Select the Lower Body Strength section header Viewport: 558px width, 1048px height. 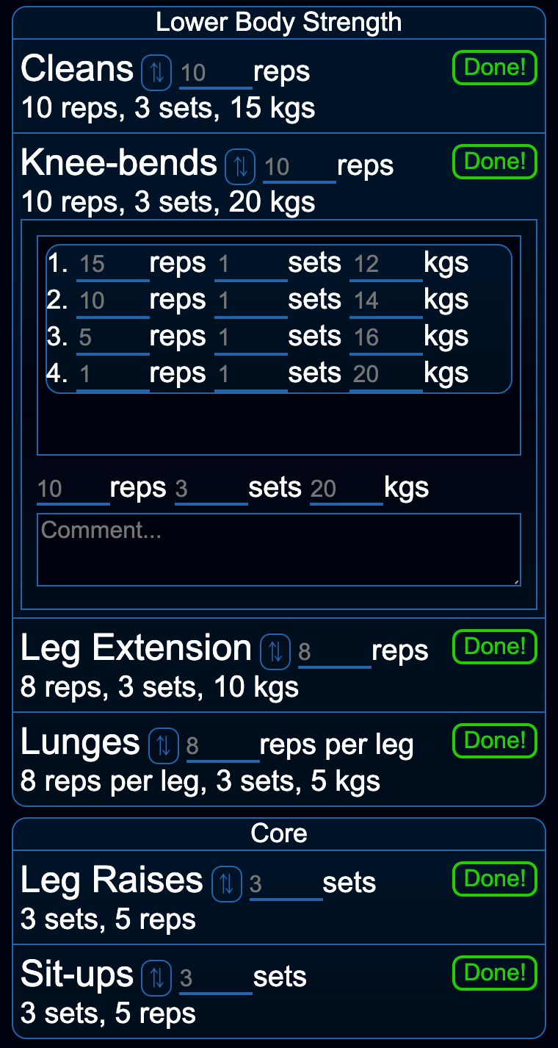(279, 23)
